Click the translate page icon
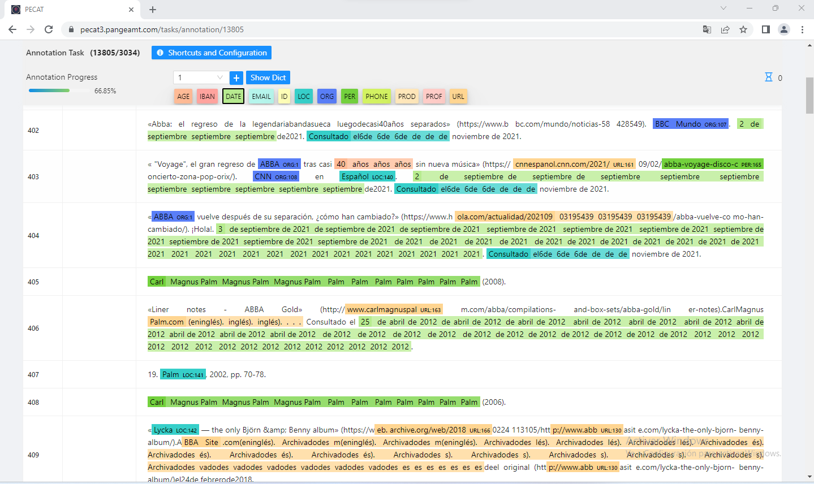Screen dimensions: 814x484 707,29
